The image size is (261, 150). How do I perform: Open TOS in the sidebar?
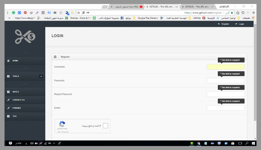25,116
